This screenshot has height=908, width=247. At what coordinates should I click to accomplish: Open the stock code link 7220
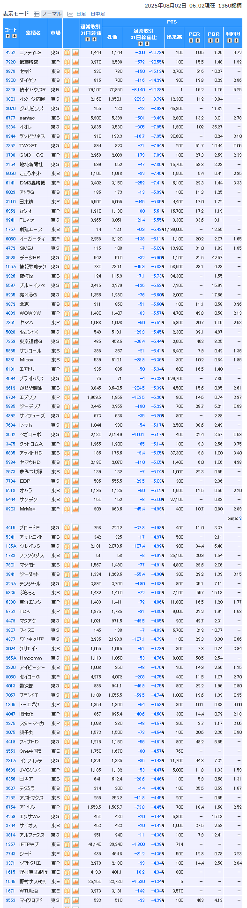(10, 62)
